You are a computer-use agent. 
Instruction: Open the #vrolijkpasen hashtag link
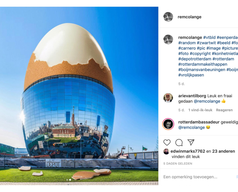[191, 75]
